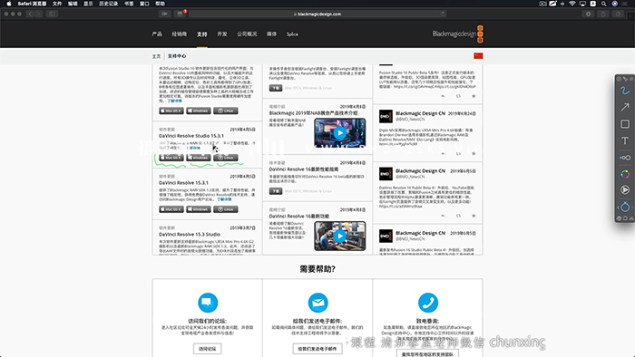
Task: Open the China flag region selector
Action: tap(478, 56)
